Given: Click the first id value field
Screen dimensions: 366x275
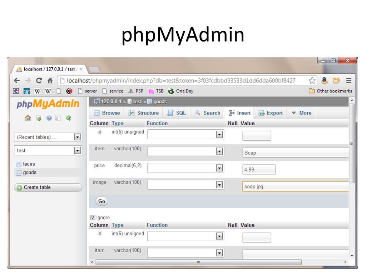Looking at the screenshot, I should [x=257, y=136].
